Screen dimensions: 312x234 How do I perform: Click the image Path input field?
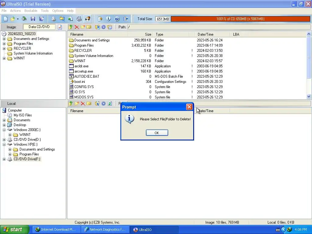pos(219,27)
